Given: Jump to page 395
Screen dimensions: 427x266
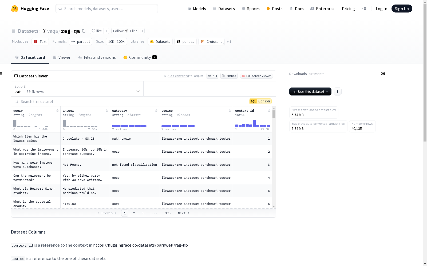Looking at the screenshot, I should (168, 213).
